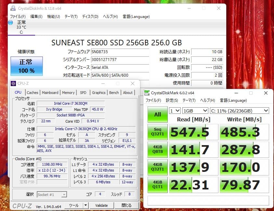
Task: Open 編集(E) menu in CrystalDiskInfo
Action: pos(36,17)
